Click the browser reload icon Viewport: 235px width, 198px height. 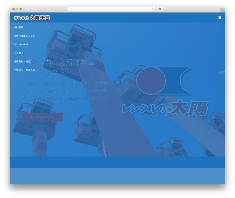tap(153, 9)
